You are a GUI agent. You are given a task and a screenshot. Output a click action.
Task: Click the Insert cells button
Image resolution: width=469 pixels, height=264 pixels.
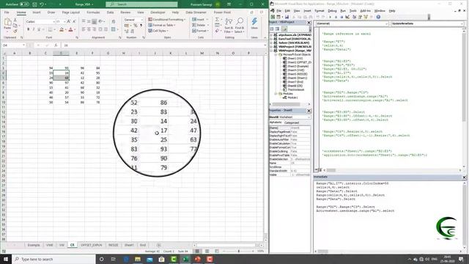click(x=199, y=20)
